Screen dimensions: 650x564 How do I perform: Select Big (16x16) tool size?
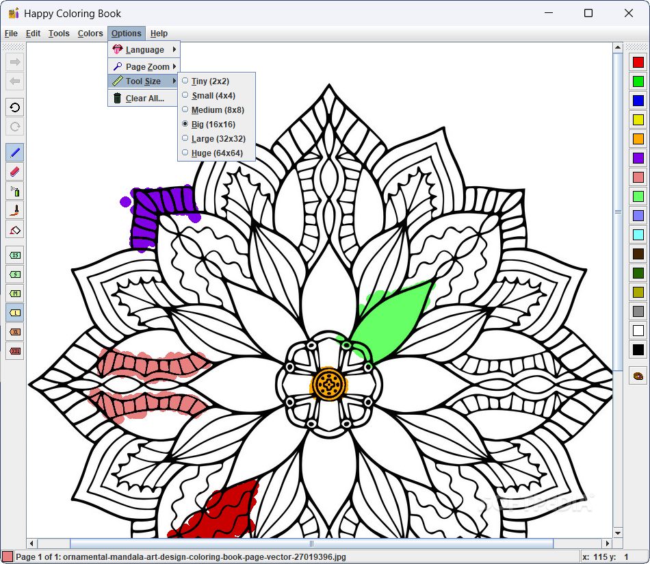(216, 125)
